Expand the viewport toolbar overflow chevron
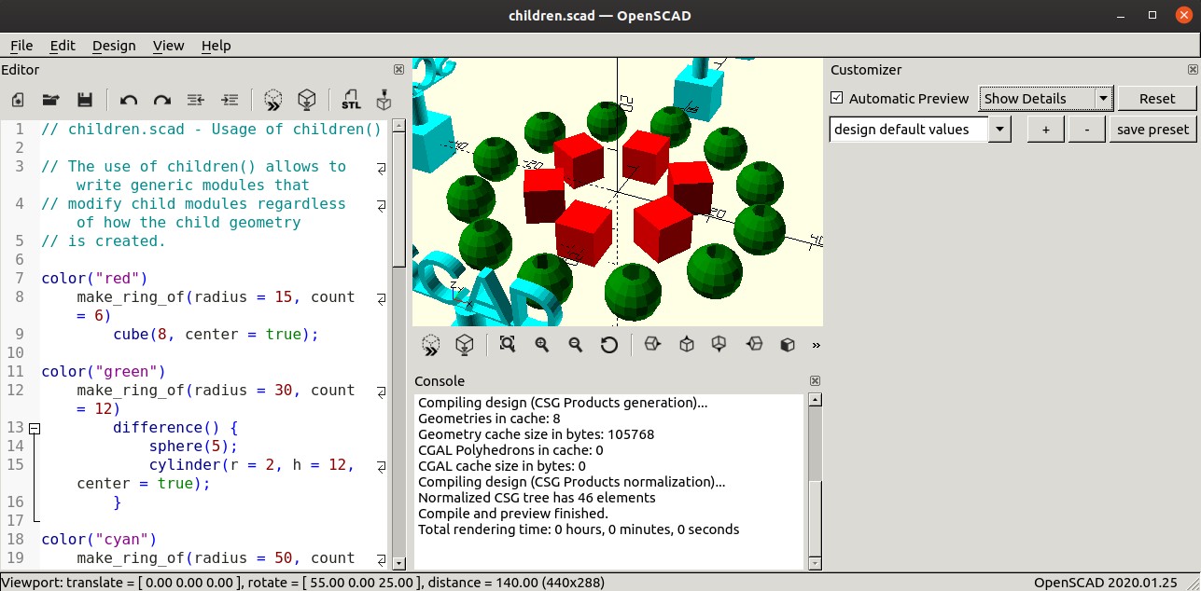Screen dimensions: 1201x591 [x=816, y=346]
